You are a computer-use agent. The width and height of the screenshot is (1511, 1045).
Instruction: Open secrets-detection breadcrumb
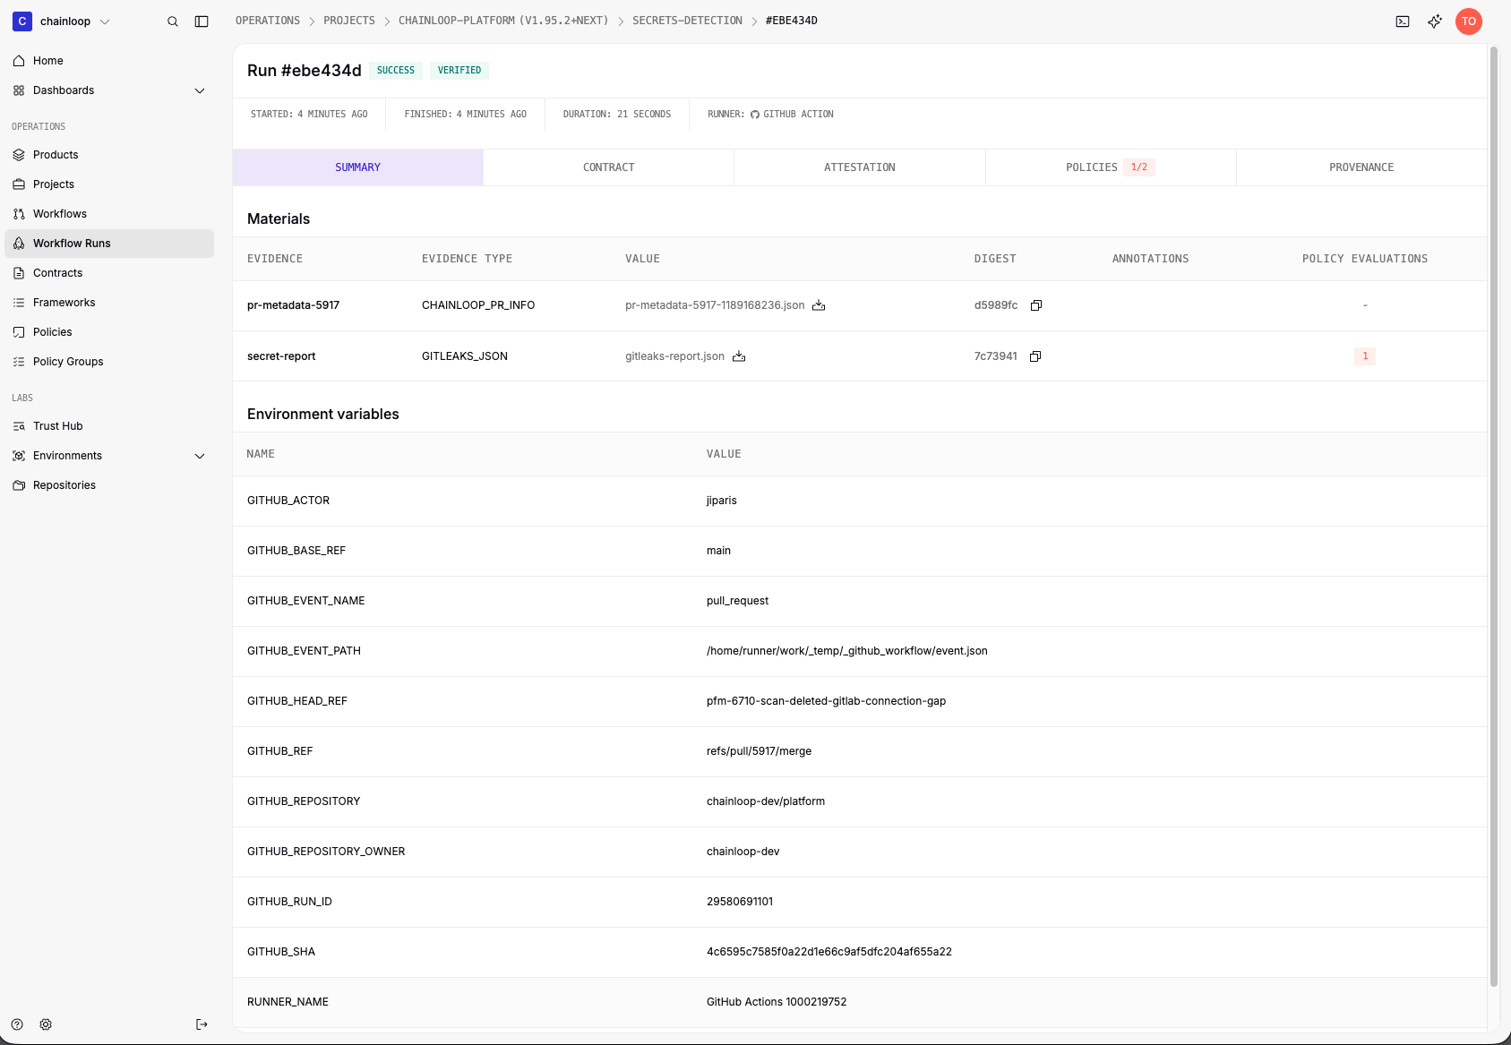(x=687, y=21)
